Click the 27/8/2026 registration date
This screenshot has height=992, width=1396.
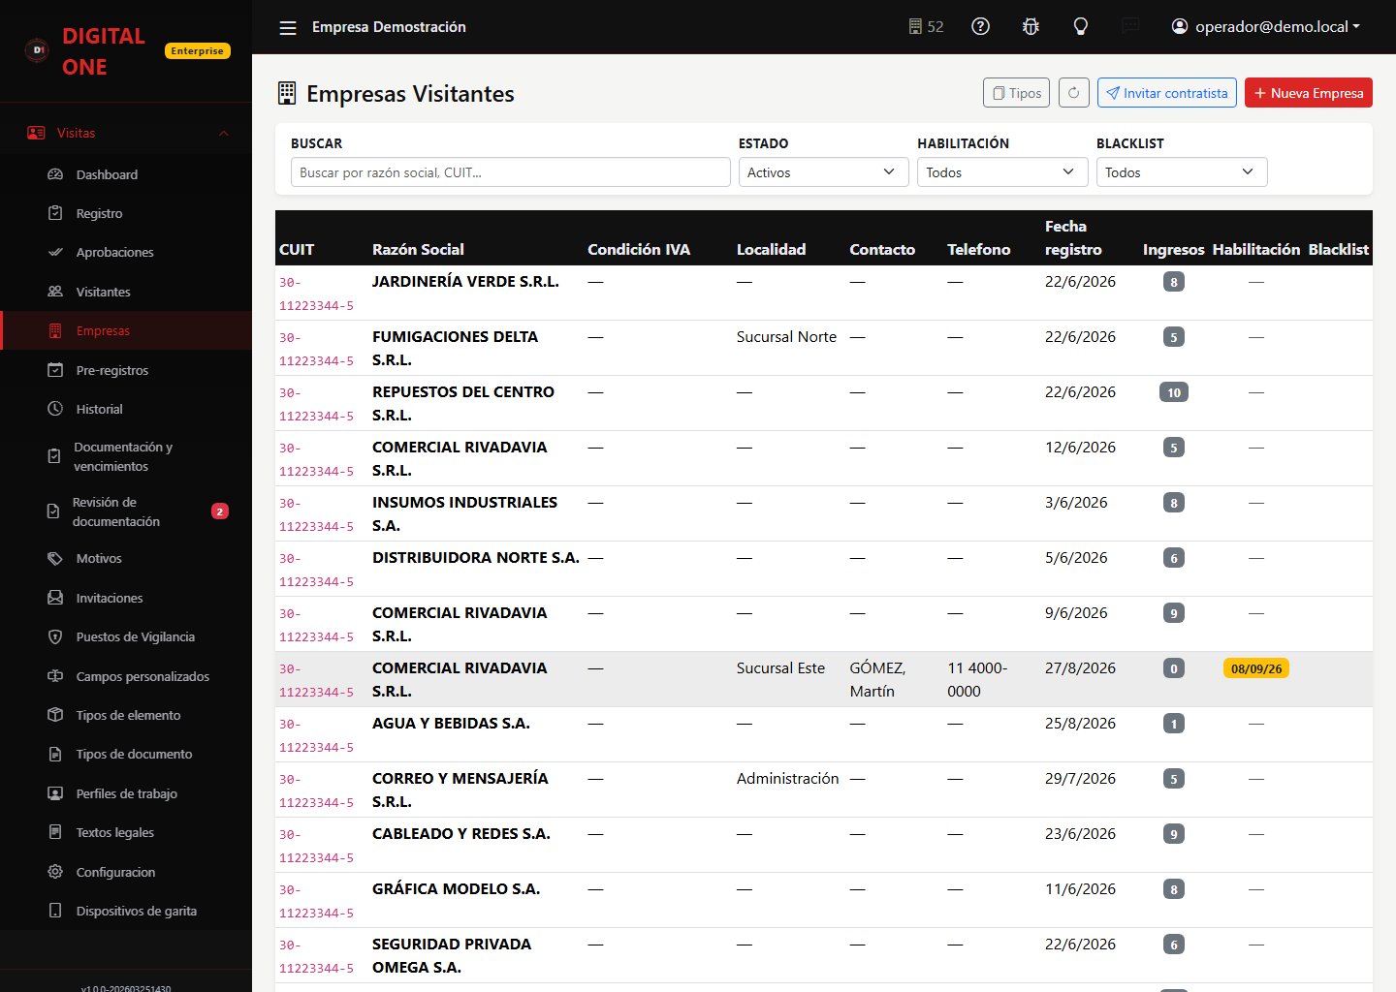(1080, 668)
